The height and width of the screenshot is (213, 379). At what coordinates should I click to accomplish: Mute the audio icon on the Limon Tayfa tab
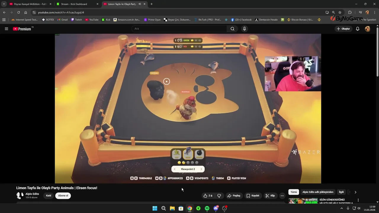[140, 4]
